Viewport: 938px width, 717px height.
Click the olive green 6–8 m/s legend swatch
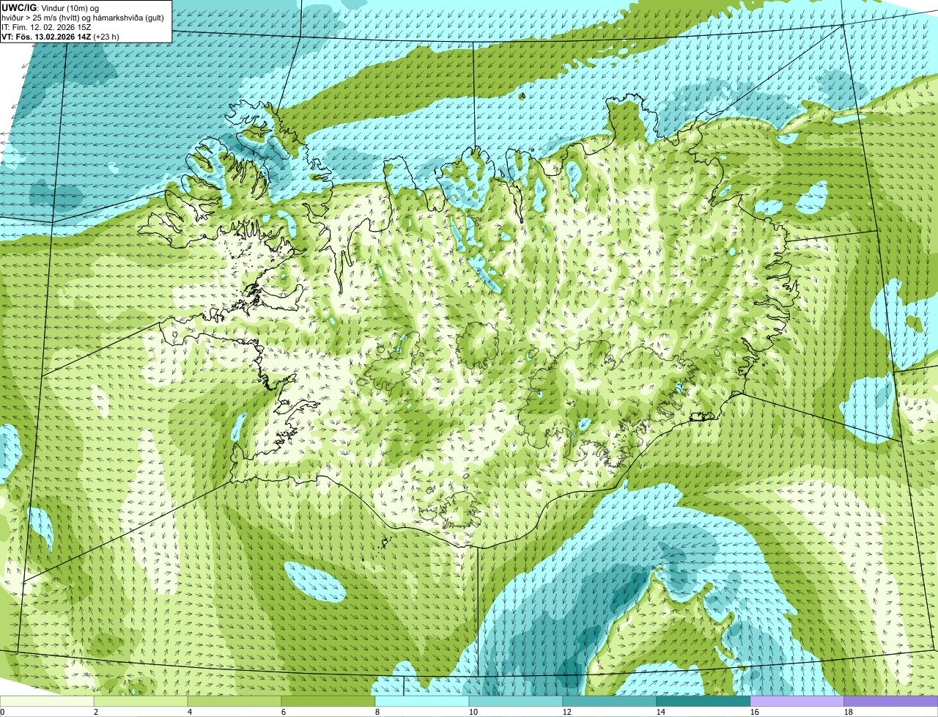coord(328,701)
